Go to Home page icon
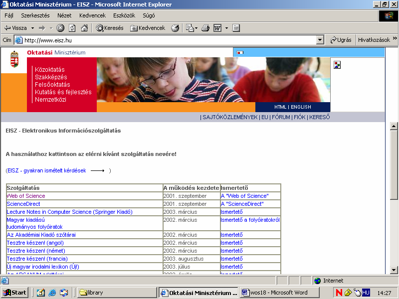The image size is (399, 299). pyautogui.click(x=84, y=28)
